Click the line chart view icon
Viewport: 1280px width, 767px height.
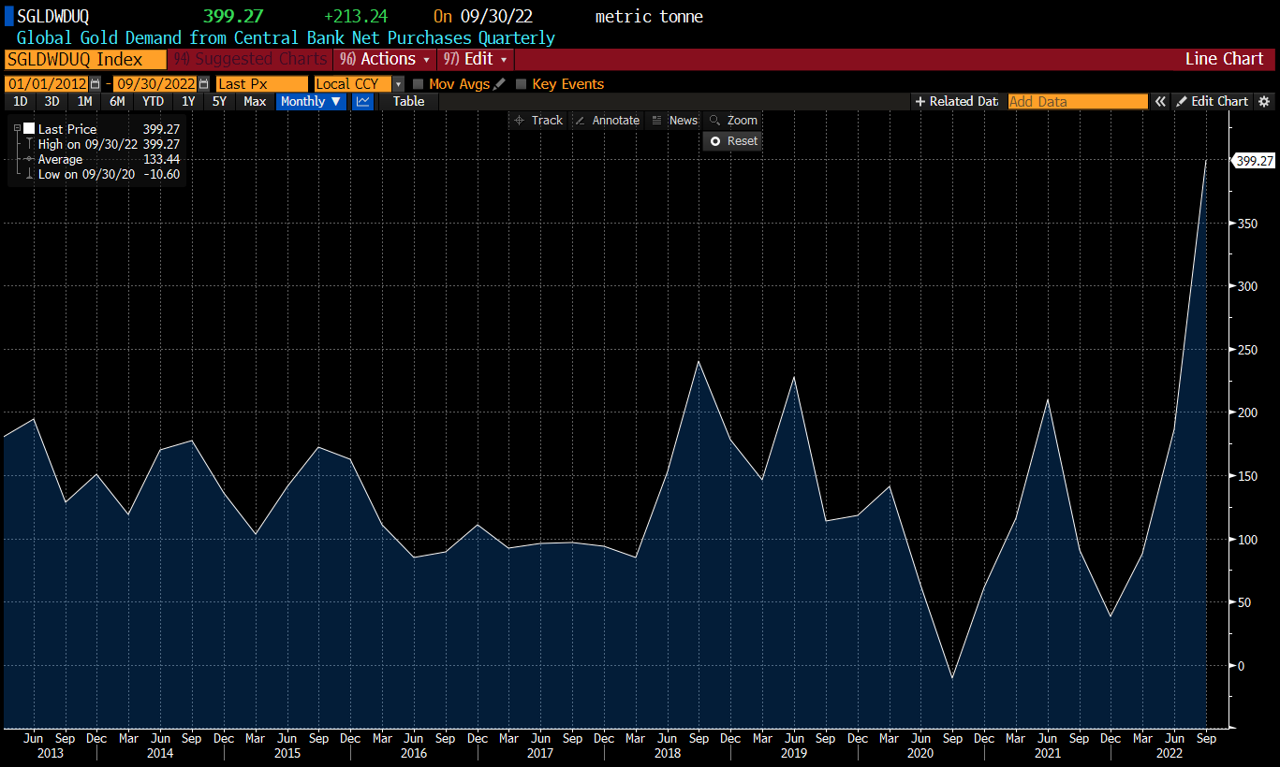pos(362,101)
